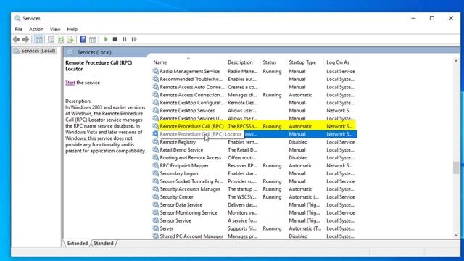Click the Services (Local) pane header
The height and width of the screenshot is (261, 464).
pos(94,52)
